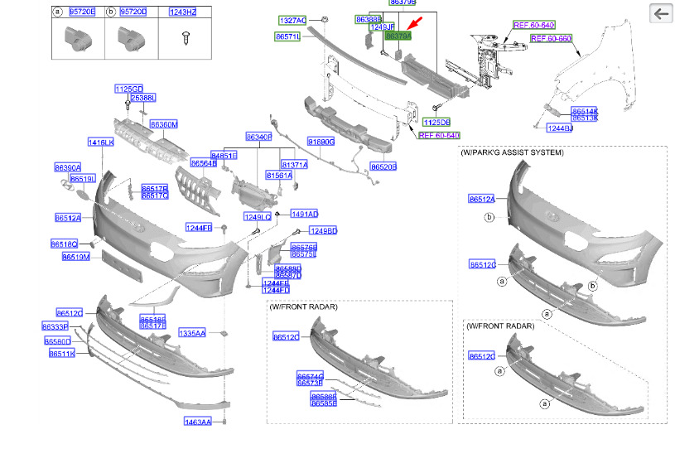Image resolution: width=675 pixels, height=473 pixels.
Task: Click the back arrow button
Action: pos(661,14)
